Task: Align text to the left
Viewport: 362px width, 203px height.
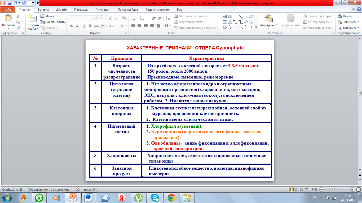Action: point(133,26)
